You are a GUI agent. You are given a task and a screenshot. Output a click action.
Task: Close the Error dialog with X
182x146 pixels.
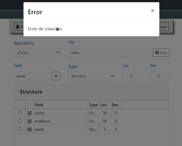click(x=153, y=11)
